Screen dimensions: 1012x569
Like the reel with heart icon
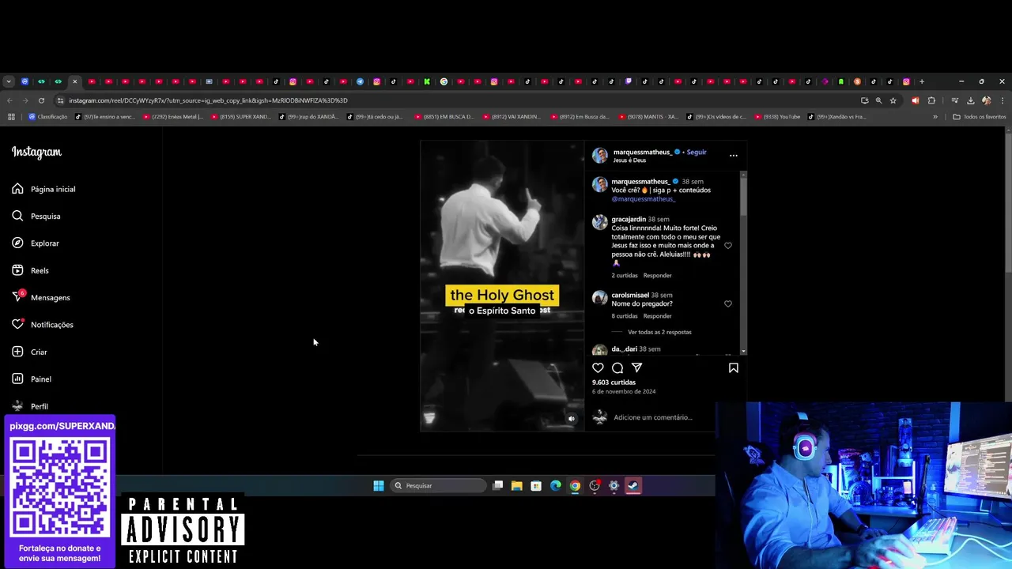(598, 367)
